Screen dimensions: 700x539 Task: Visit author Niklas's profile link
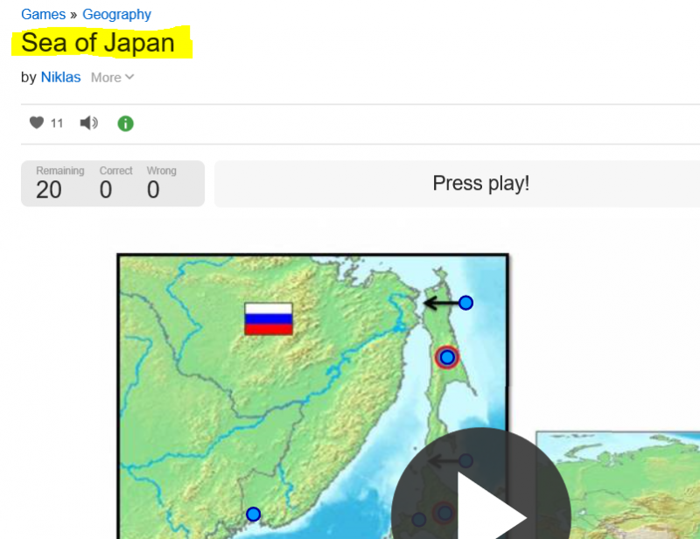pos(60,77)
